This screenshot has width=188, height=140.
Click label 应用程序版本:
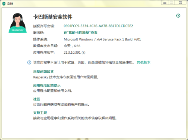pos(44,53)
